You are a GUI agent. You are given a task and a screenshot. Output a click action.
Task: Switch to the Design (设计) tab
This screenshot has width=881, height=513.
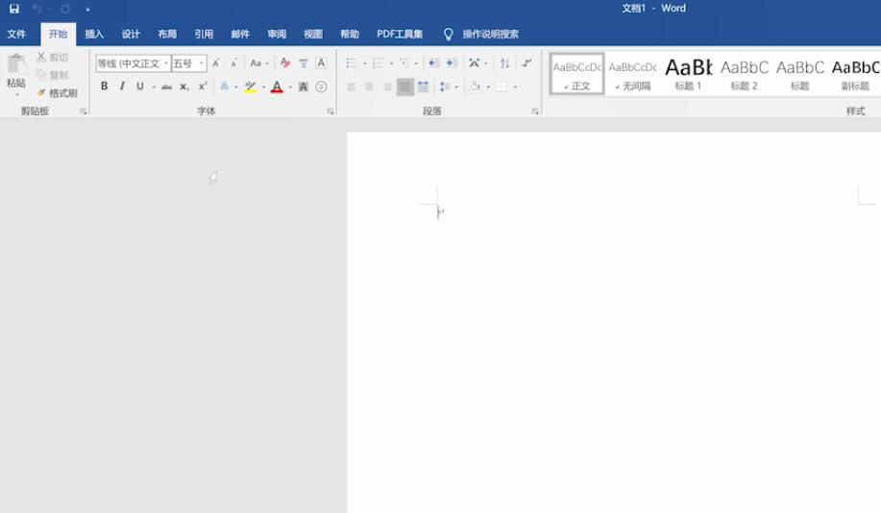[131, 35]
